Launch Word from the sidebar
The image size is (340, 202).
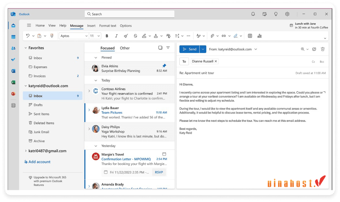13,71
